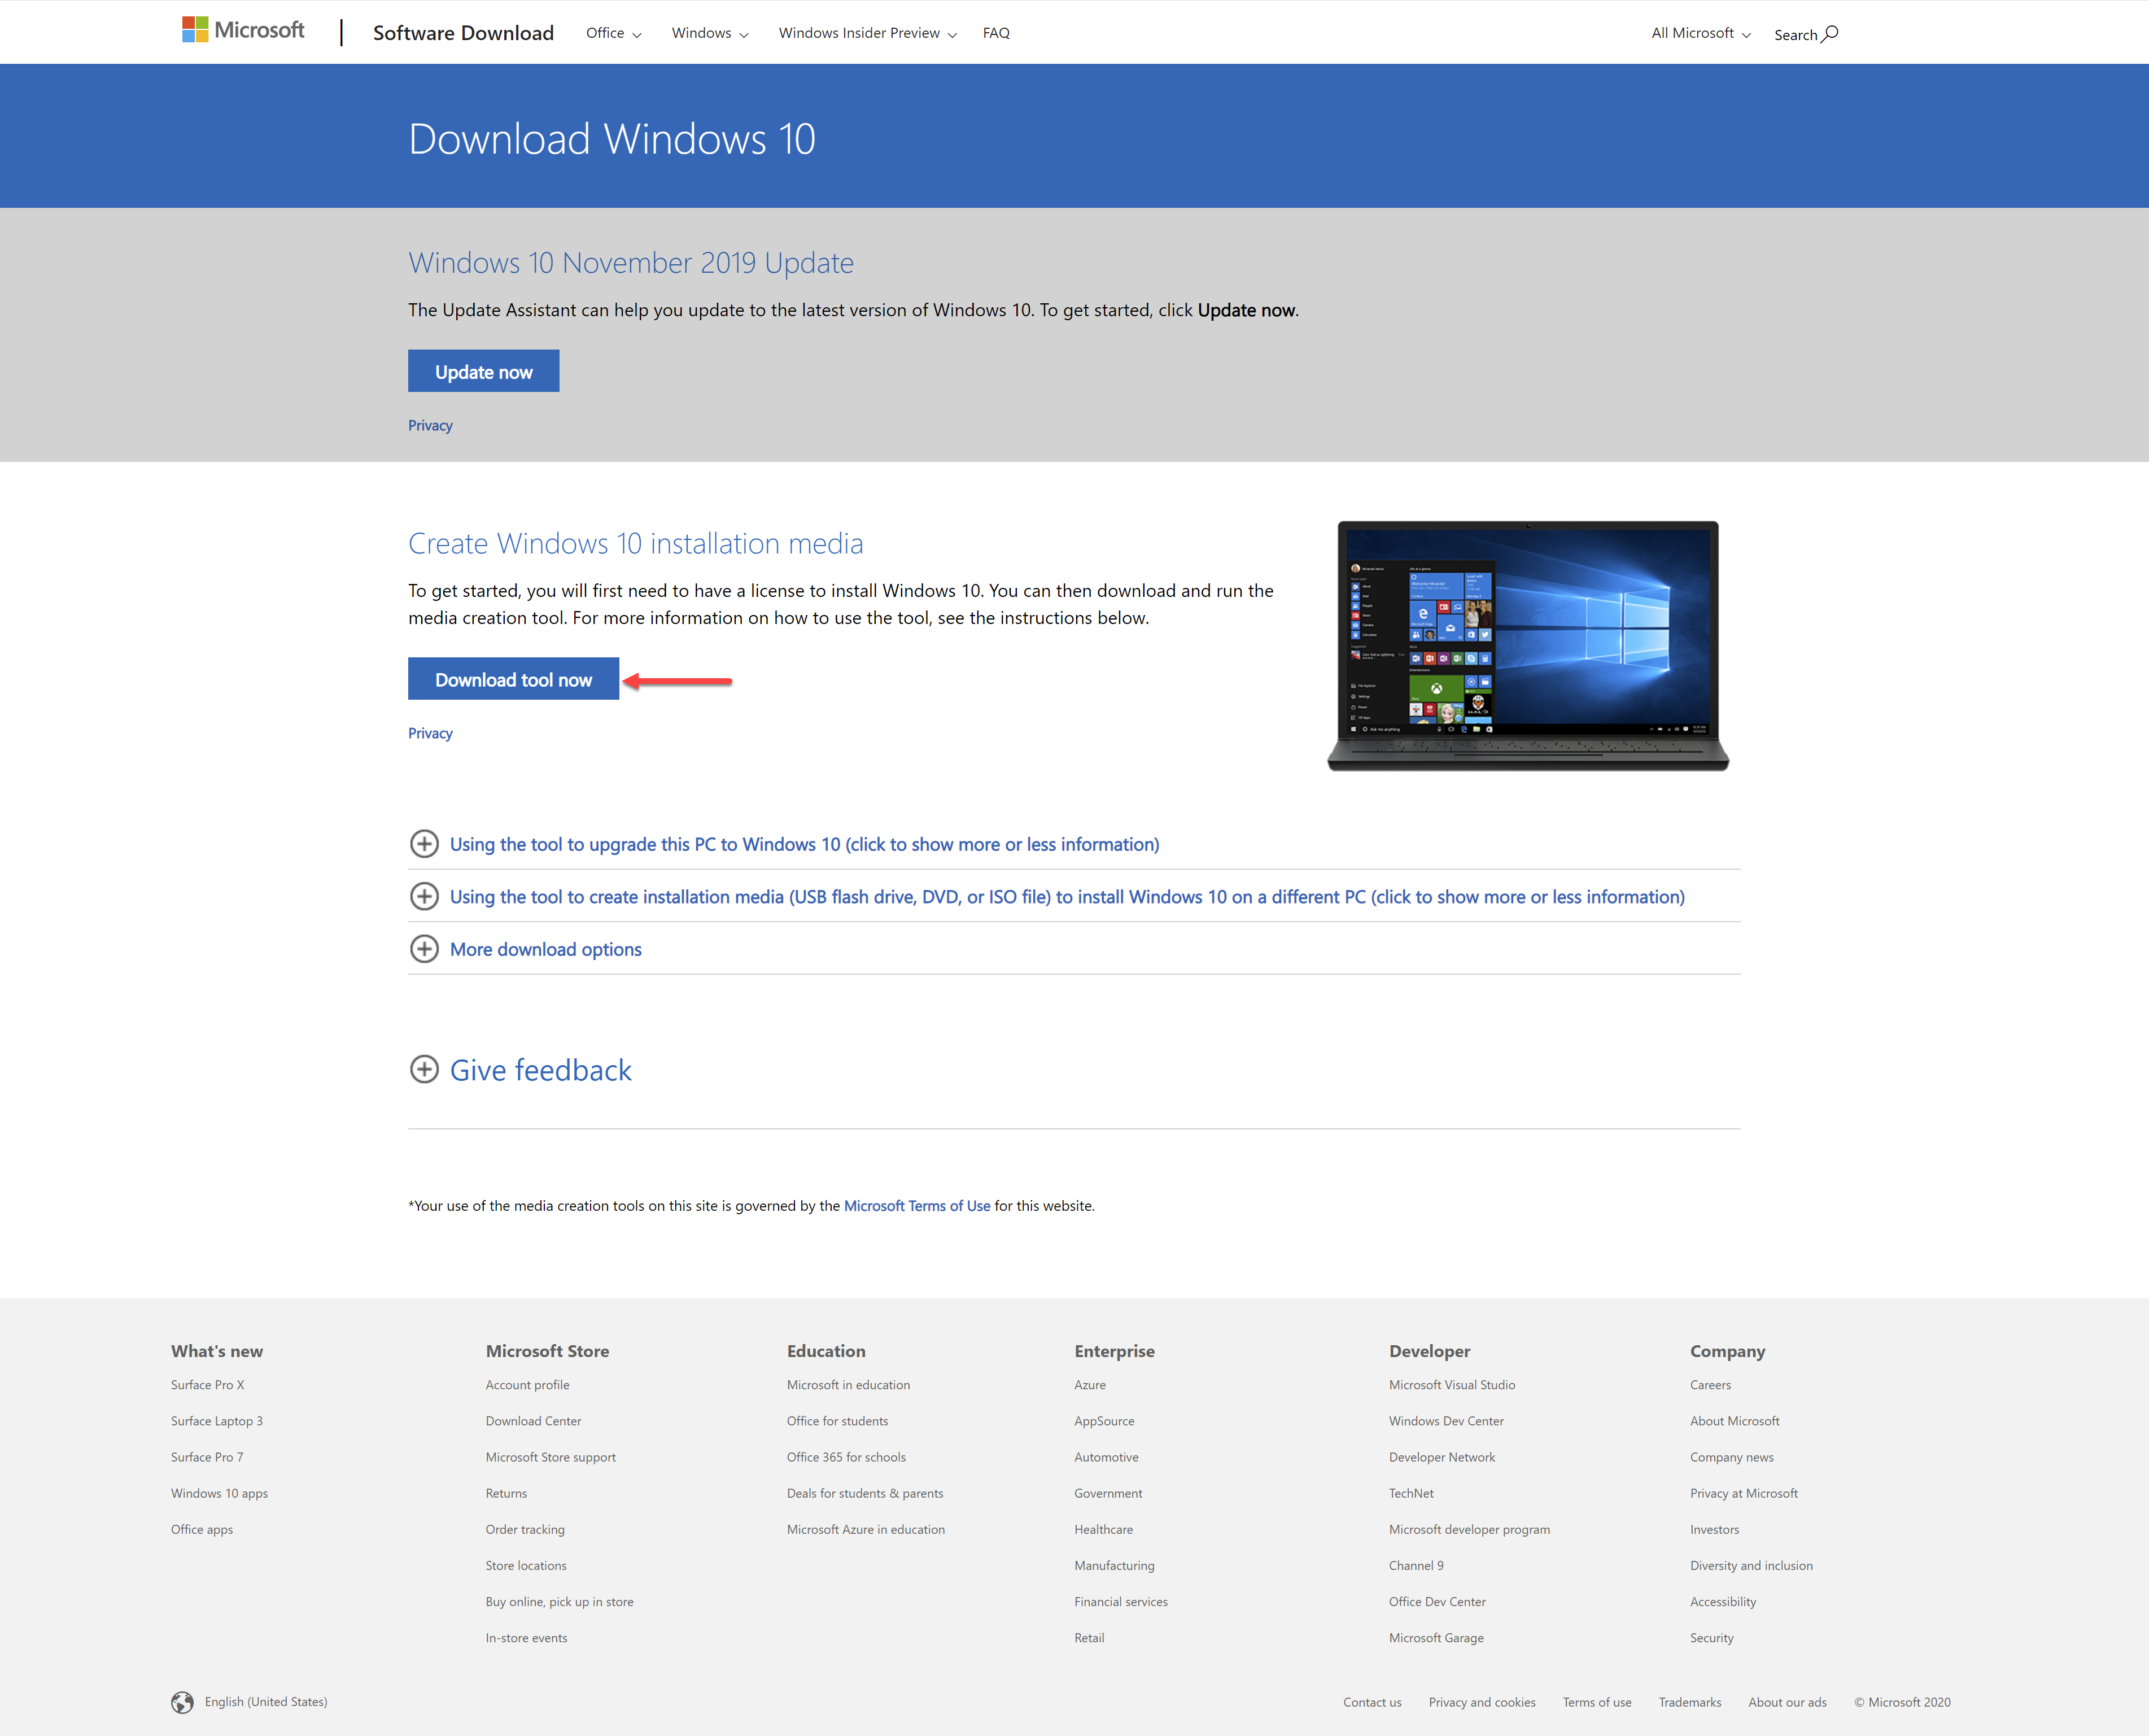Click the plus icon beside Give feedback
Viewport: 2149px width, 1736px height.
(x=424, y=1069)
